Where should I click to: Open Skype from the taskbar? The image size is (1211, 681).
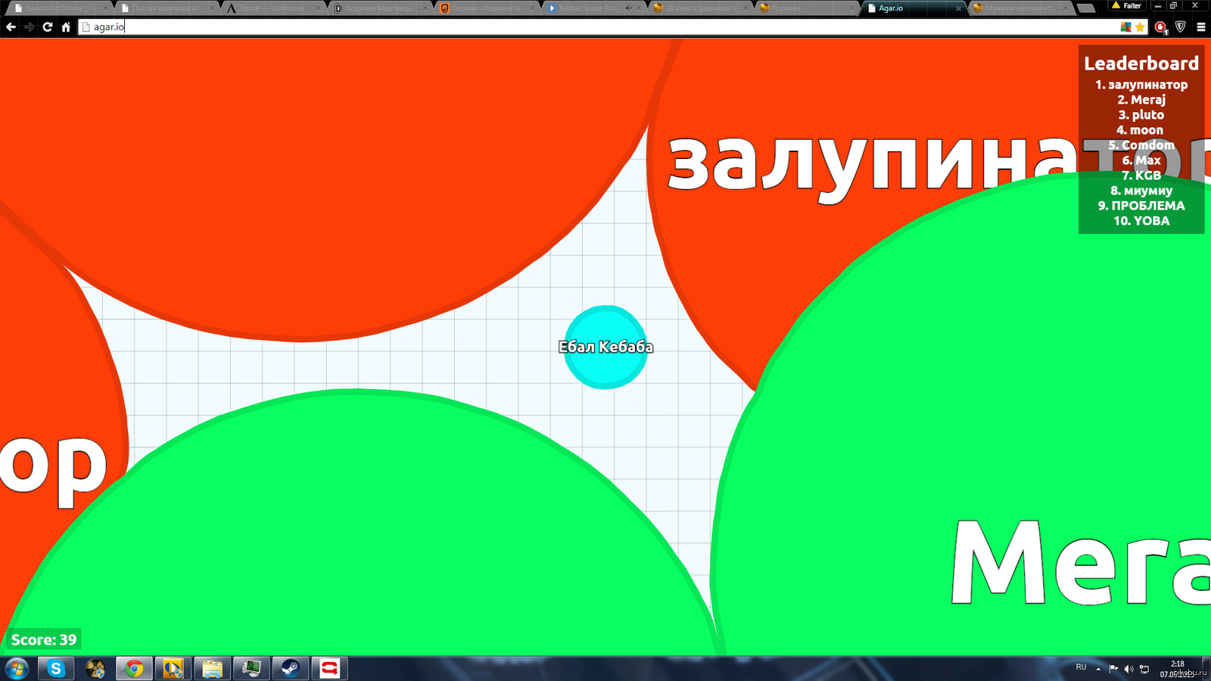coord(56,669)
